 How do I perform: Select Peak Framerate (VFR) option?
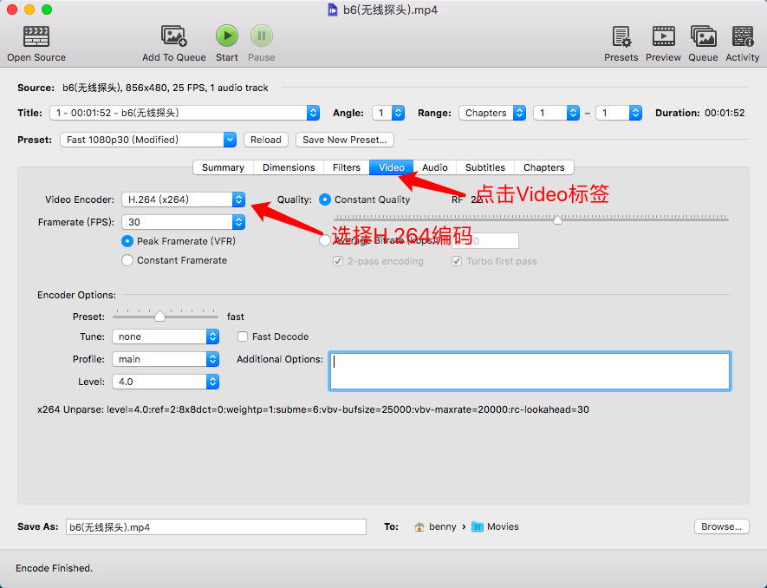127,241
